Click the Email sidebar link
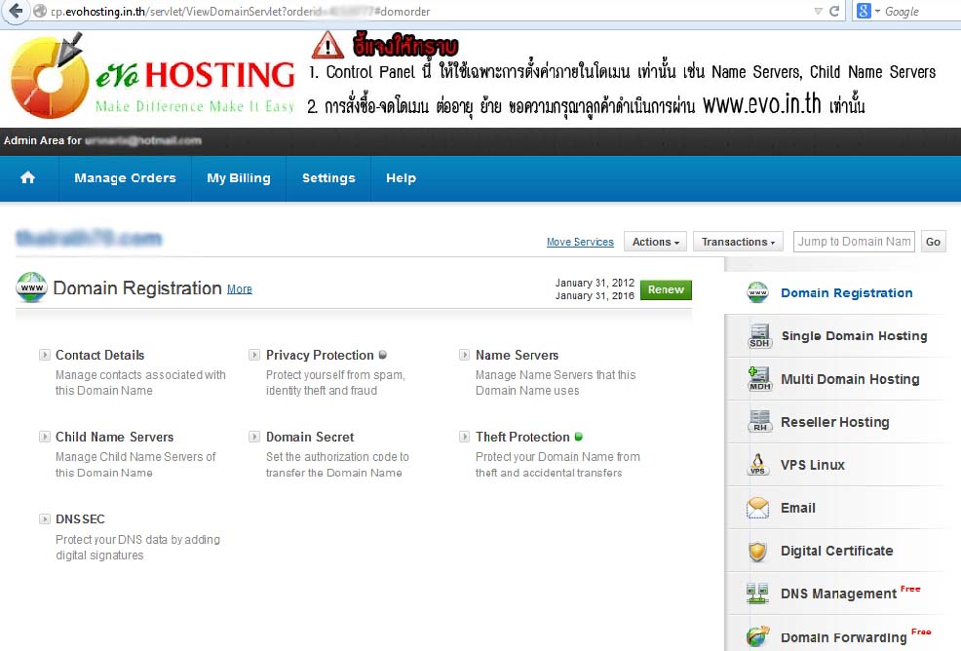Viewport: 961px width, 651px height. (x=798, y=508)
